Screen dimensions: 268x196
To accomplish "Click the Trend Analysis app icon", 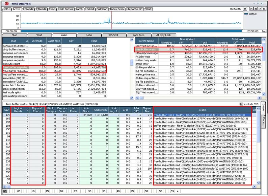I will click(7, 3).
